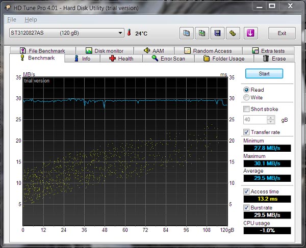Enable the Short stroke checkbox
The image size is (306, 248).
pos(246,109)
